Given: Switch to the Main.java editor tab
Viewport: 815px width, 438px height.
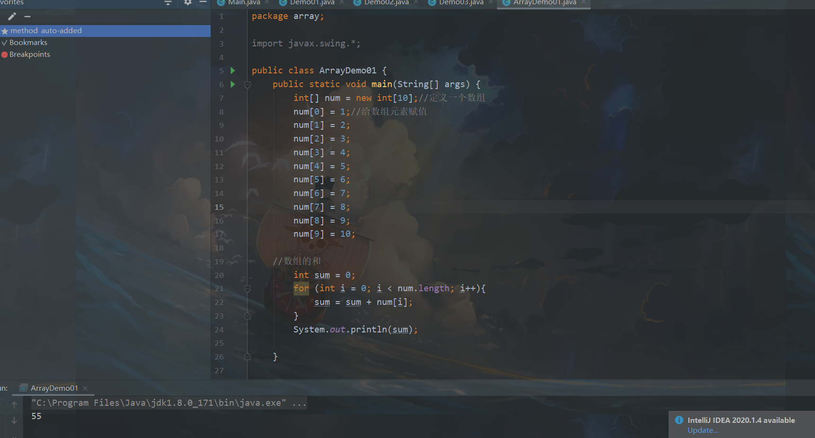Looking at the screenshot, I should tap(244, 3).
